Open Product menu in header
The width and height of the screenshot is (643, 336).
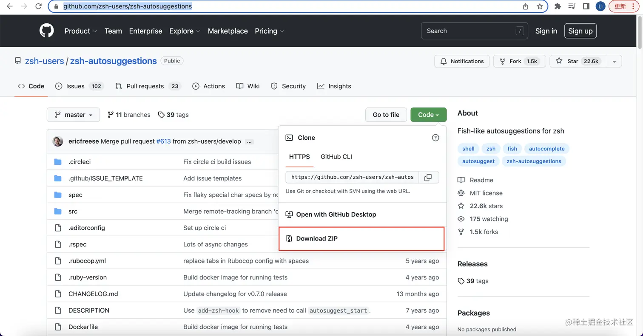point(81,31)
